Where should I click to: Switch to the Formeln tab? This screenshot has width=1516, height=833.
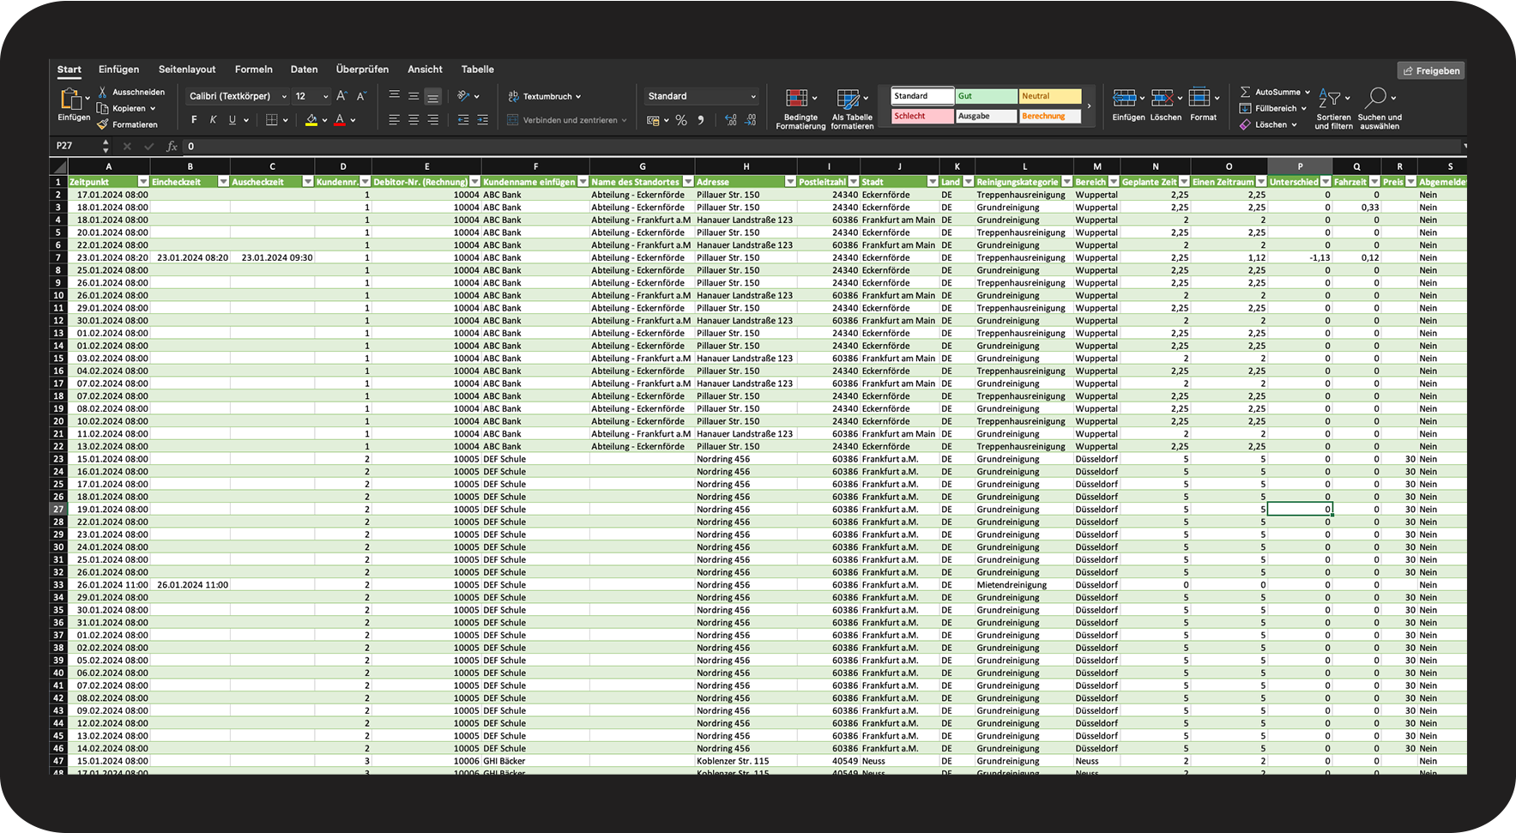coord(253,69)
